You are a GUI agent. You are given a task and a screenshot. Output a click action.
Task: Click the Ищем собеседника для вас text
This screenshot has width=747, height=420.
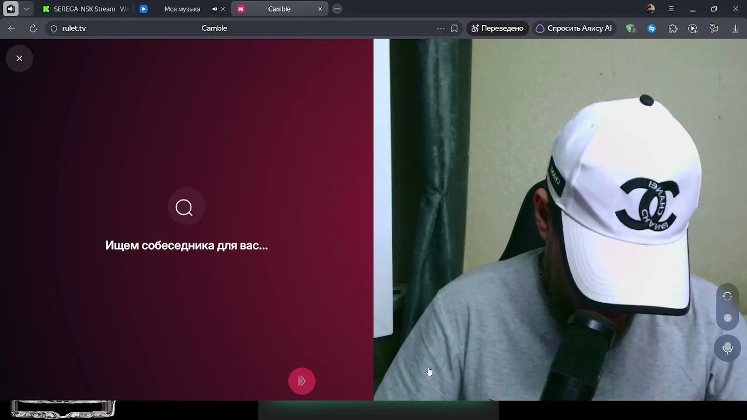pyautogui.click(x=187, y=246)
